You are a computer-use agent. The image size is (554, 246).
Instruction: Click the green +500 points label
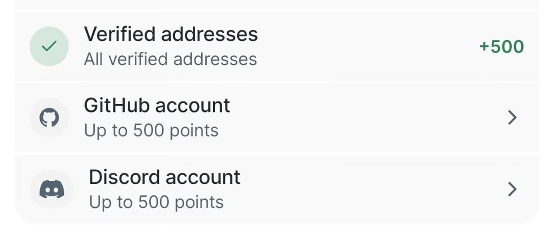pos(502,47)
